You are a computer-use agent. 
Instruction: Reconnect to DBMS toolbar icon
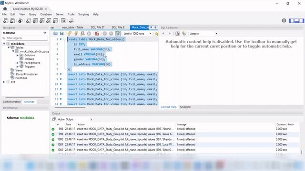tap(71, 20)
